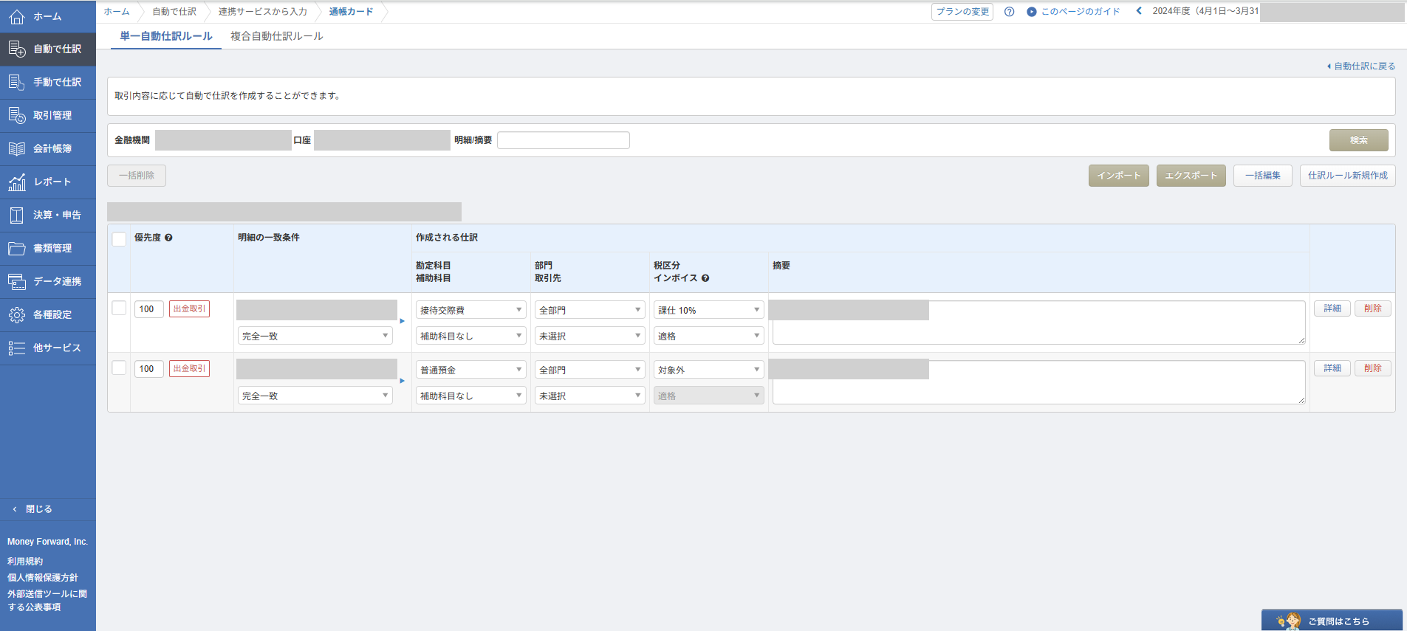This screenshot has width=1407, height=631.
Task: Open the ホーム home icon in sidebar
Action: point(16,16)
